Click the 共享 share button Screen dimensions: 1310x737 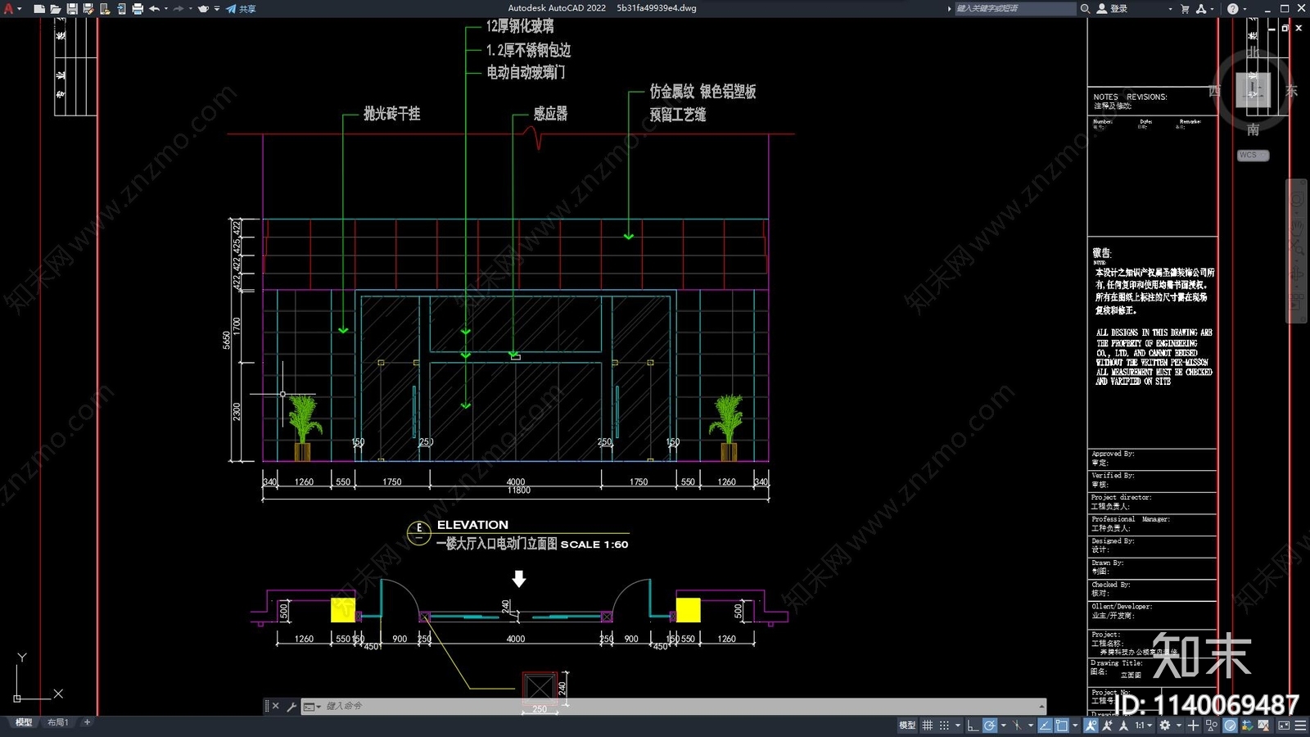pos(242,8)
